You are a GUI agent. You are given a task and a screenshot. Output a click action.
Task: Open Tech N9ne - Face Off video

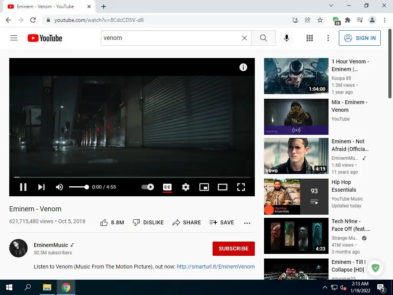point(296,235)
